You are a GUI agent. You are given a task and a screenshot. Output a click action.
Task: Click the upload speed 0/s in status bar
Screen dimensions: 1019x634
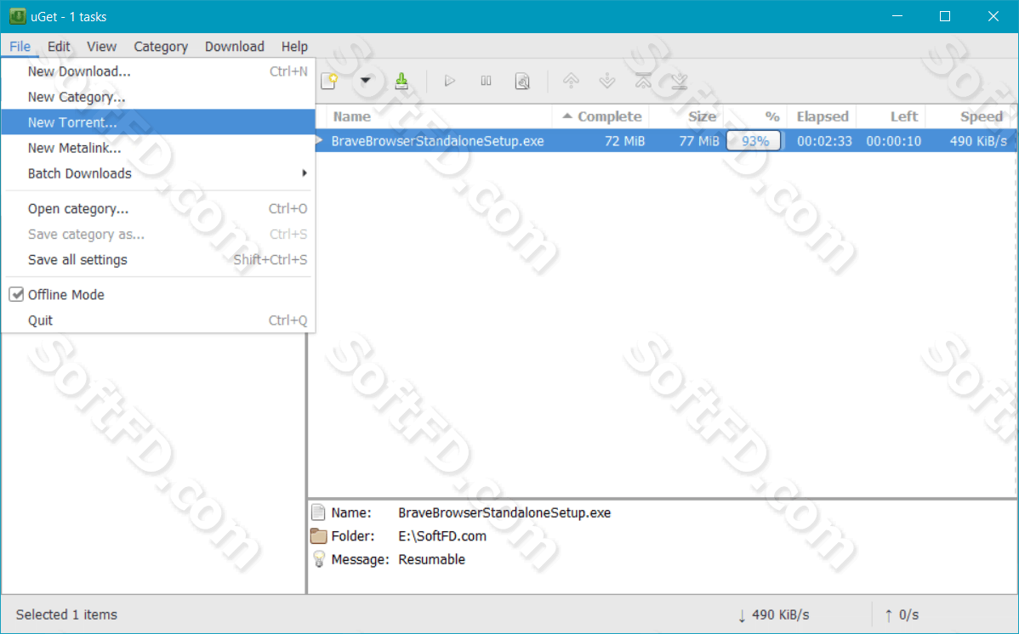pyautogui.click(x=902, y=614)
